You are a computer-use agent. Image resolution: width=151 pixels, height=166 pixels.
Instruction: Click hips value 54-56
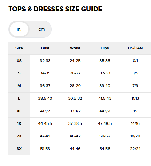(105, 149)
